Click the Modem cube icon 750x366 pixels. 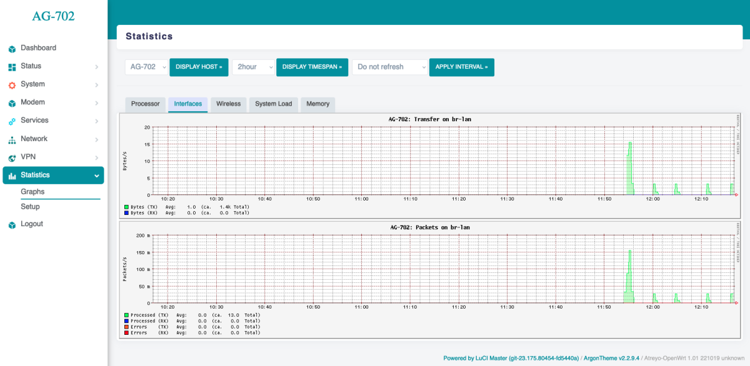coord(12,103)
